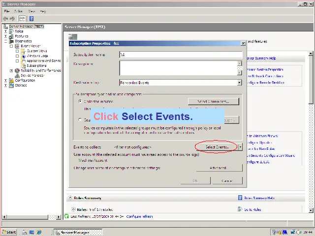This screenshot has width=315, height=236.
Task: Open the View menu
Action: click(x=31, y=11)
